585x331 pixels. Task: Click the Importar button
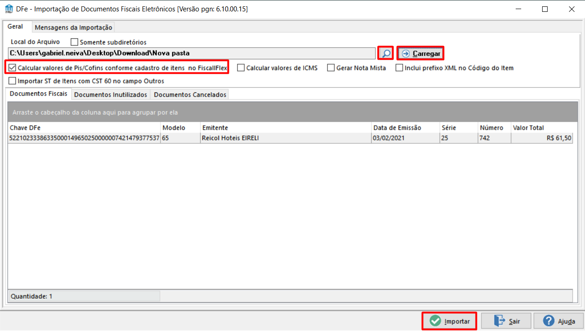click(449, 321)
